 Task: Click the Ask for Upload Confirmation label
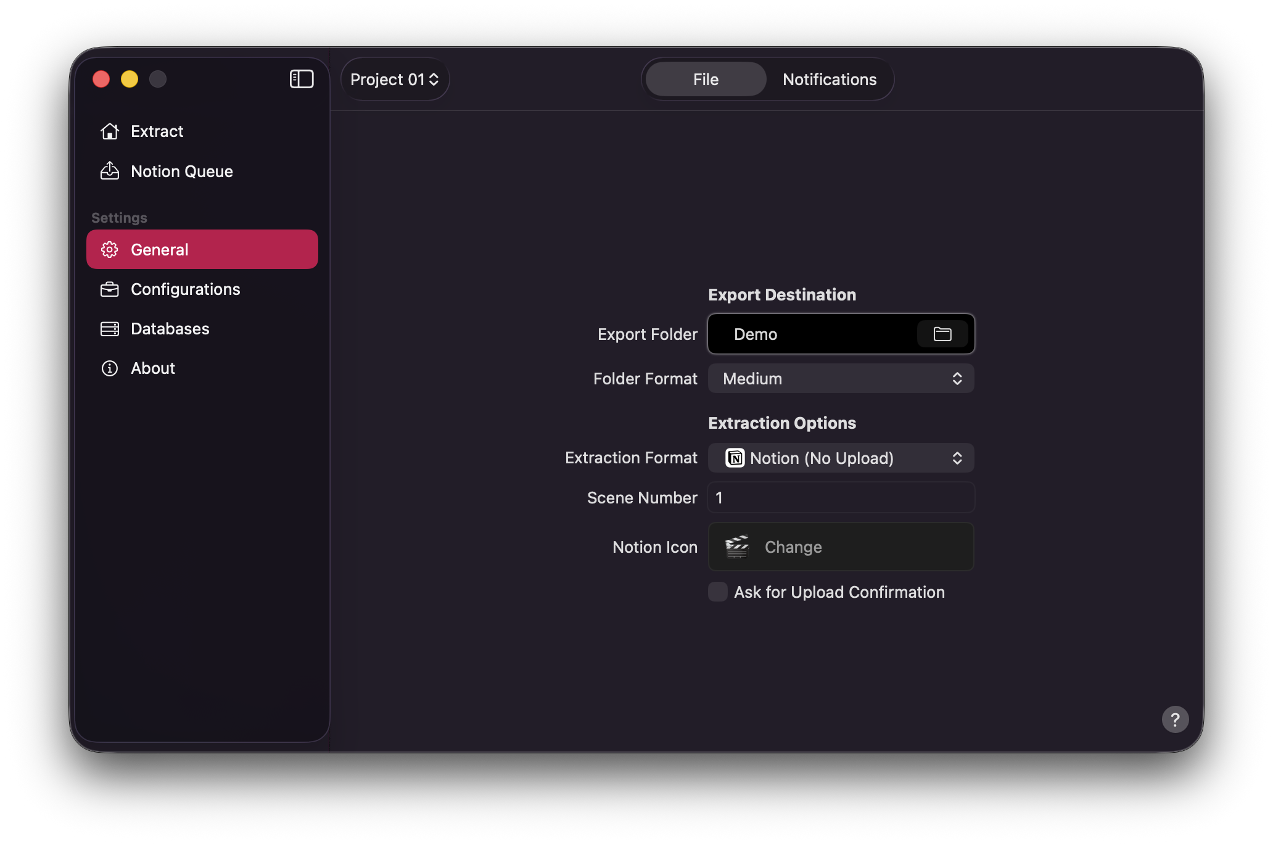pyautogui.click(x=839, y=592)
